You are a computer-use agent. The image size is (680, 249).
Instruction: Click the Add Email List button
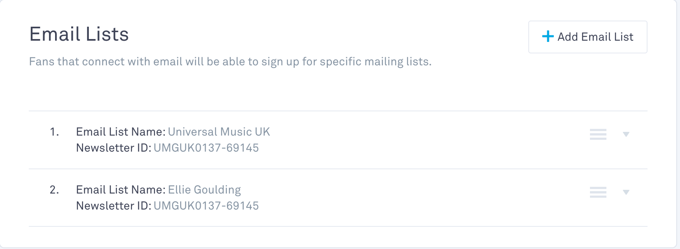point(587,37)
